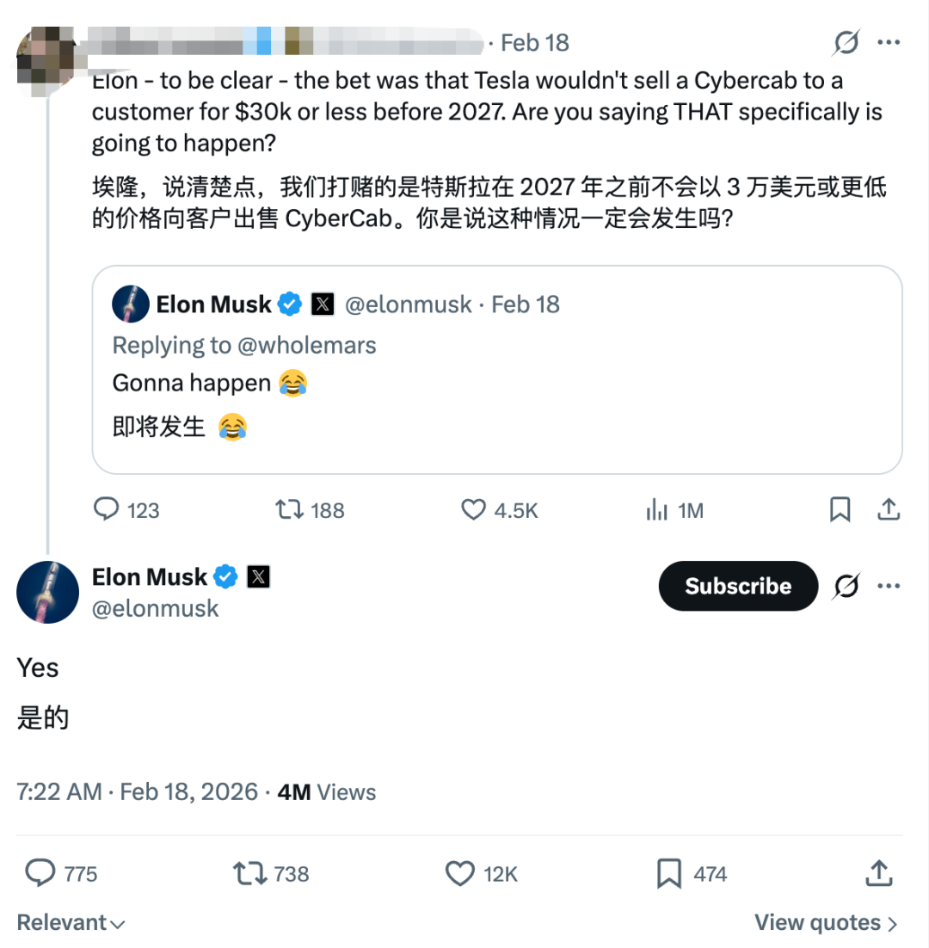Repost Elon's Yes tweet (738 reposts)
The image size is (929, 948).
click(250, 874)
